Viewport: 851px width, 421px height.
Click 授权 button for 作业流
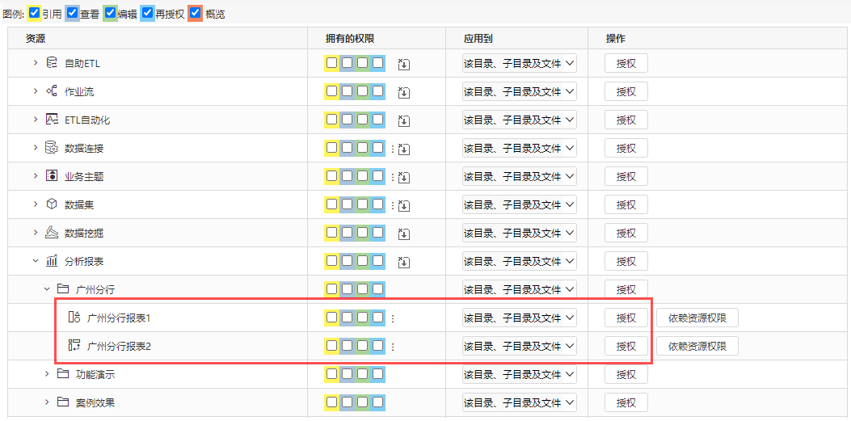[x=626, y=91]
